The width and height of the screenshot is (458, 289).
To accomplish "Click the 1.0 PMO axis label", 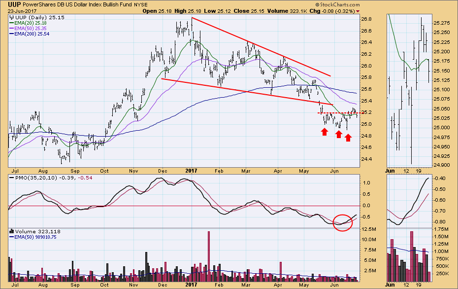I will pos(366,183).
